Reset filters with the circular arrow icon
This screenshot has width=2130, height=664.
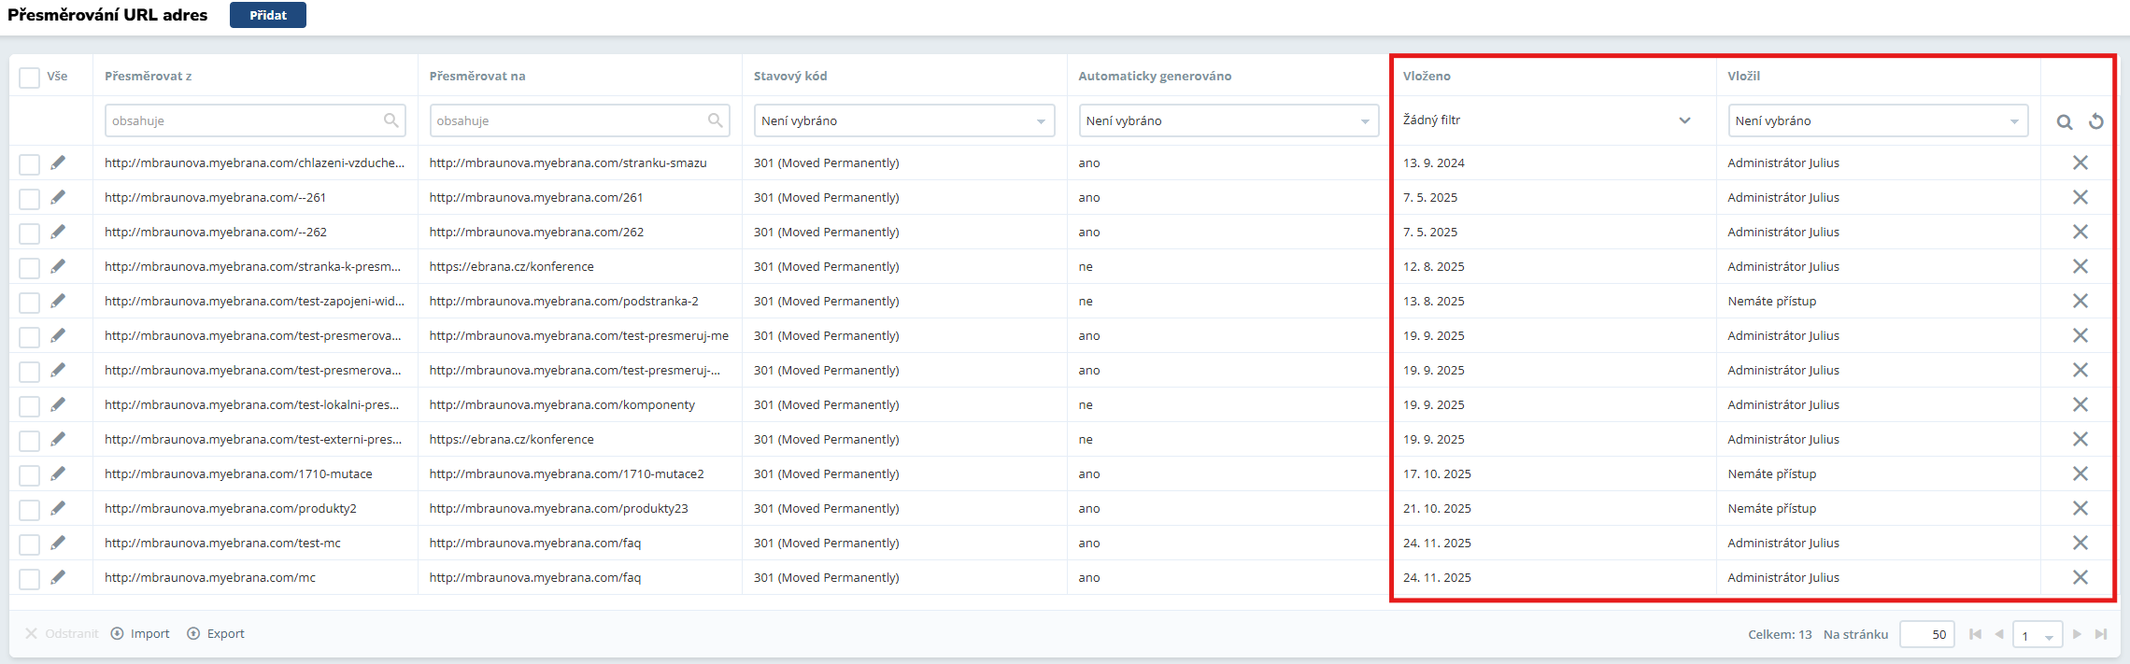(x=2096, y=121)
